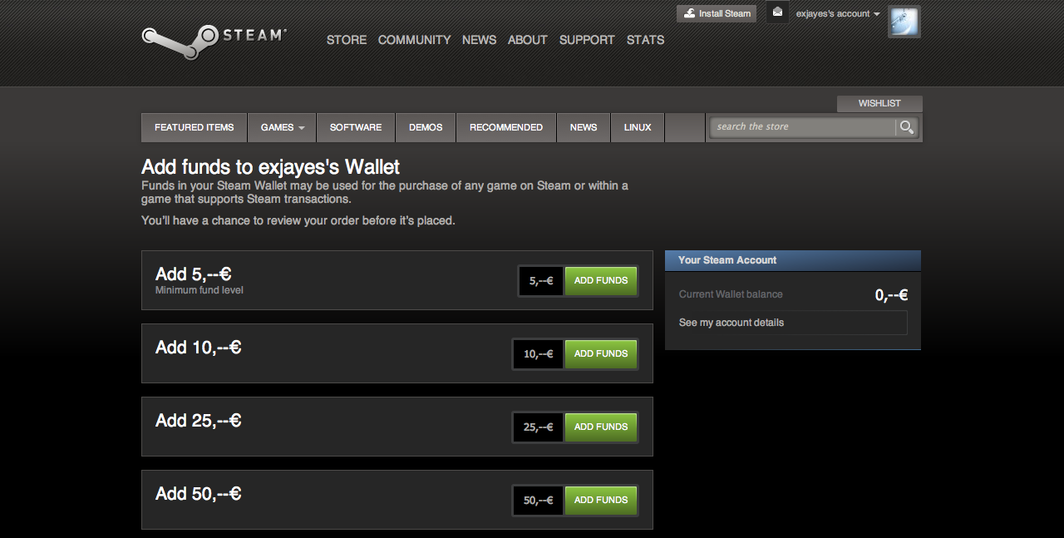Click the Add funds to exjayes's Wallet title
Viewport: 1064px width, 538px height.
tap(271, 167)
